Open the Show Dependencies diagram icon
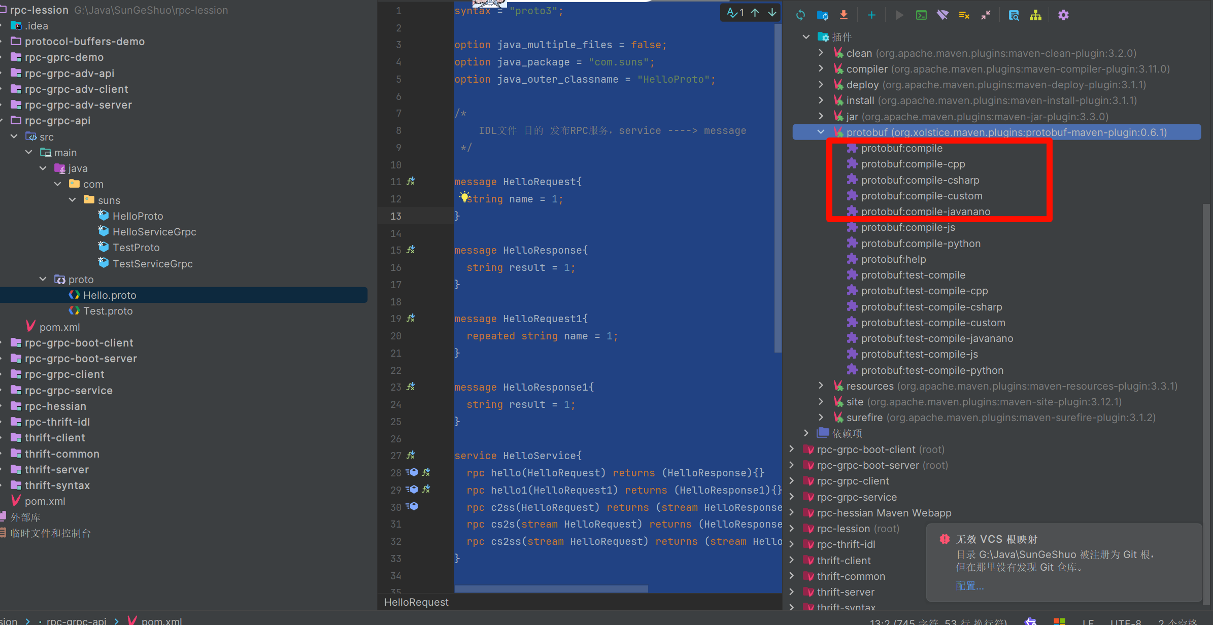Viewport: 1213px width, 625px height. (x=1035, y=15)
